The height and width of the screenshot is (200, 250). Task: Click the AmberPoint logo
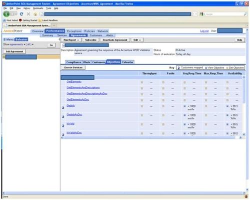point(13,31)
